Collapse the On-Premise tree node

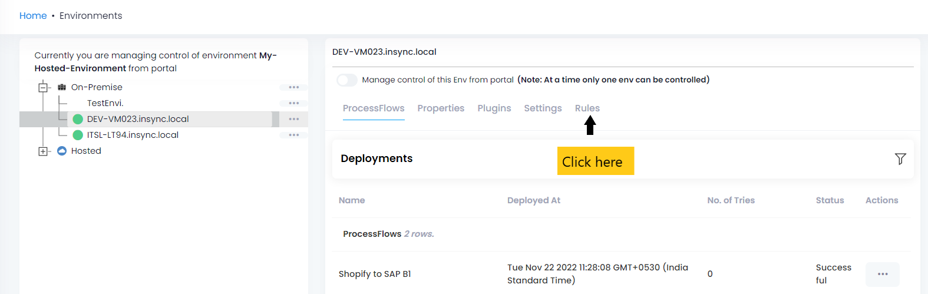tap(43, 88)
